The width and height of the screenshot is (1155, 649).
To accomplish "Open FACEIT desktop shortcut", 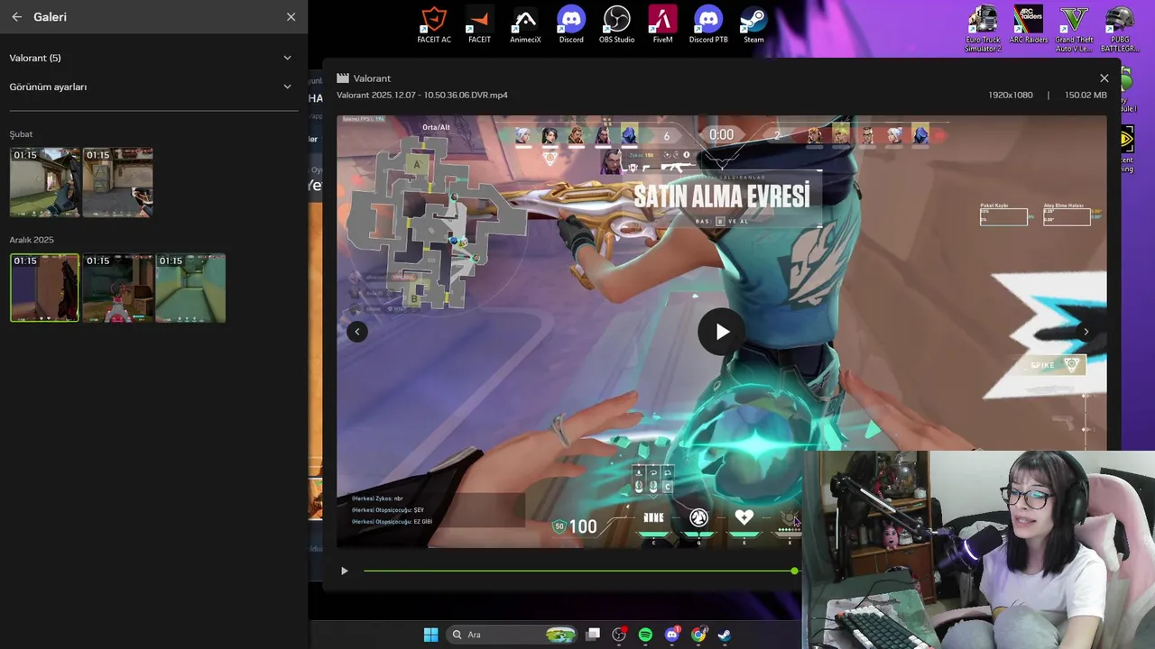I will [x=479, y=25].
